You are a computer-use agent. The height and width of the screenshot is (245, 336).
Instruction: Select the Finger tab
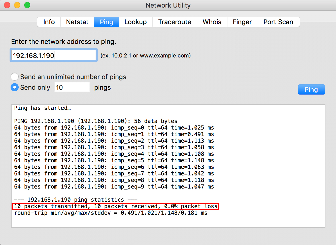[x=242, y=22]
